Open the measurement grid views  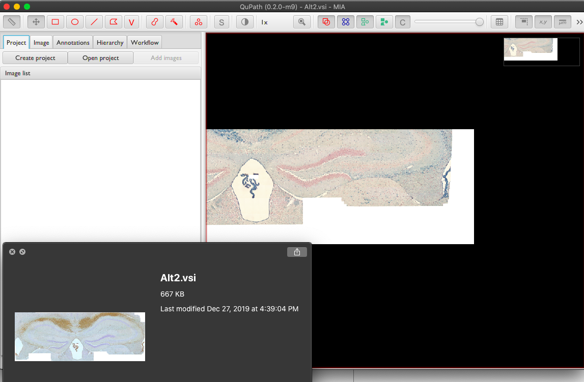coord(499,22)
